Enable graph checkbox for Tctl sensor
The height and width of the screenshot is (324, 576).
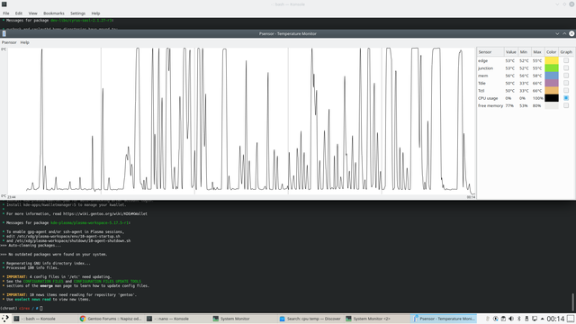tap(566, 90)
